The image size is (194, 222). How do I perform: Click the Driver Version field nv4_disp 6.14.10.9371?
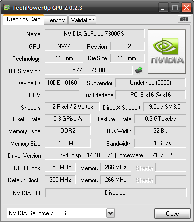click(115, 155)
